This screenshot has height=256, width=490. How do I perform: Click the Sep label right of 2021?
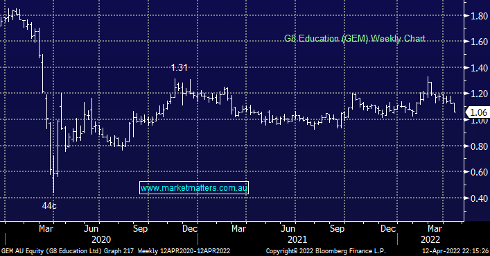(x=338, y=229)
